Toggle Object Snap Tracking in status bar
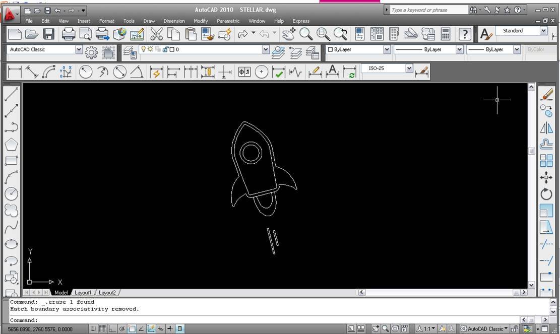The image size is (560, 334). (x=142, y=328)
